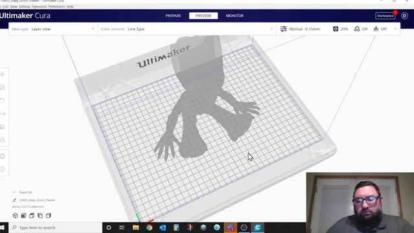Viewport: 414px width, 233px height.
Task: Open Microsoft Teams from the taskbar
Action: [x=230, y=227]
